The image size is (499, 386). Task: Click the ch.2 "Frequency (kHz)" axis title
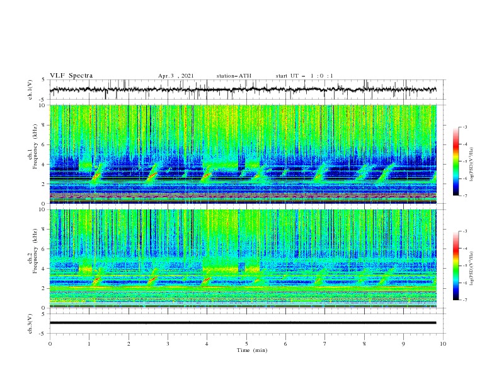[35, 251]
